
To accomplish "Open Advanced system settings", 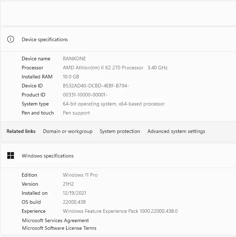I will coord(176,131).
